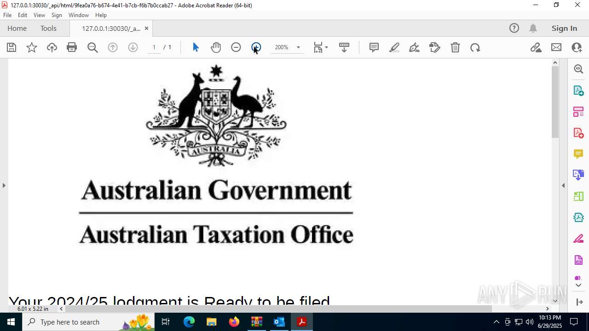Expand the left navigation pane arrow
Image resolution: width=589 pixels, height=331 pixels.
(4, 185)
